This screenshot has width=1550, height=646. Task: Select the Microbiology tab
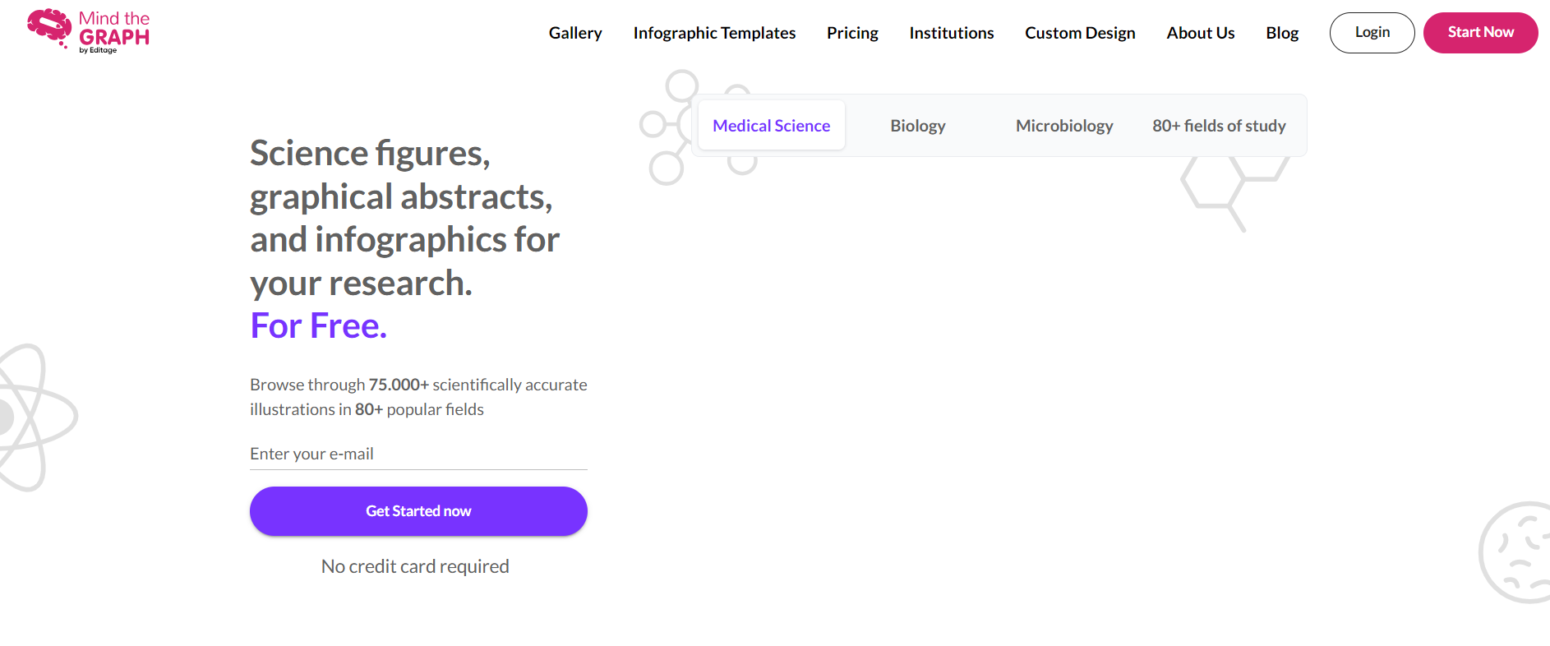(1064, 125)
